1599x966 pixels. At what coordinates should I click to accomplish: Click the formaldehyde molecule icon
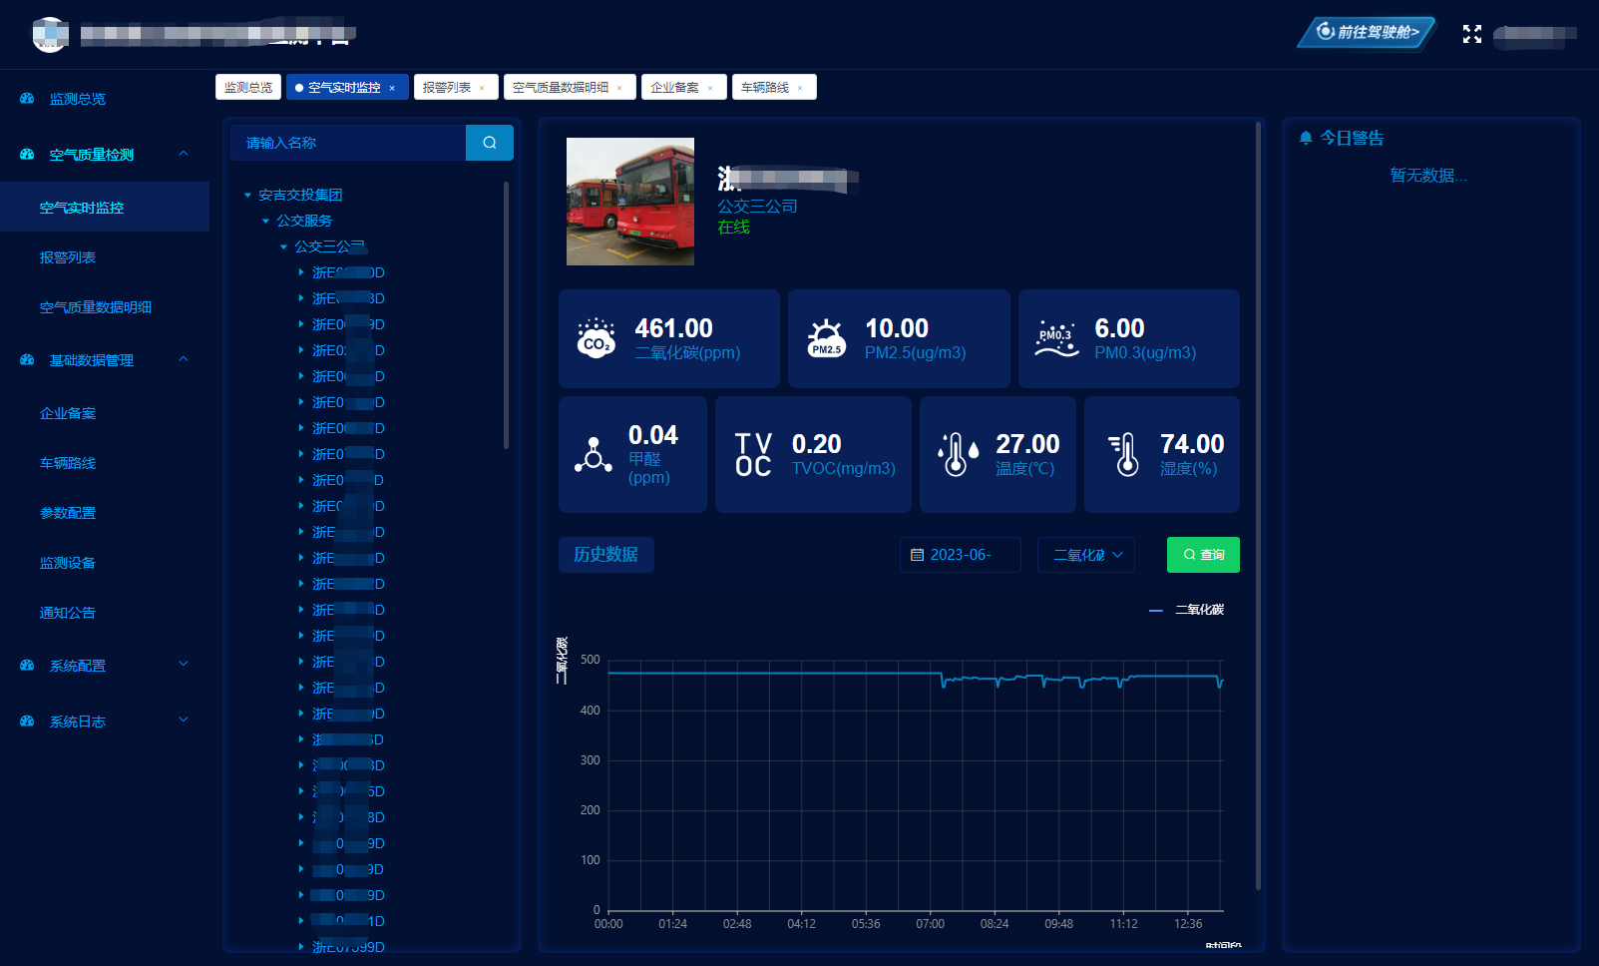(594, 454)
